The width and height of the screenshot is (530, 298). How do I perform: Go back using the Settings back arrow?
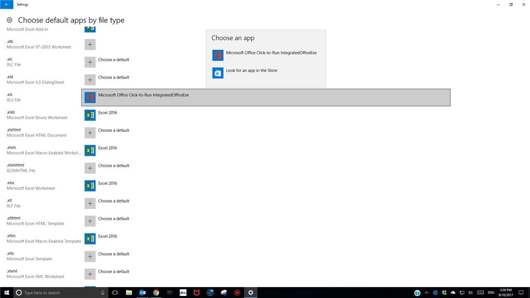click(6, 4)
